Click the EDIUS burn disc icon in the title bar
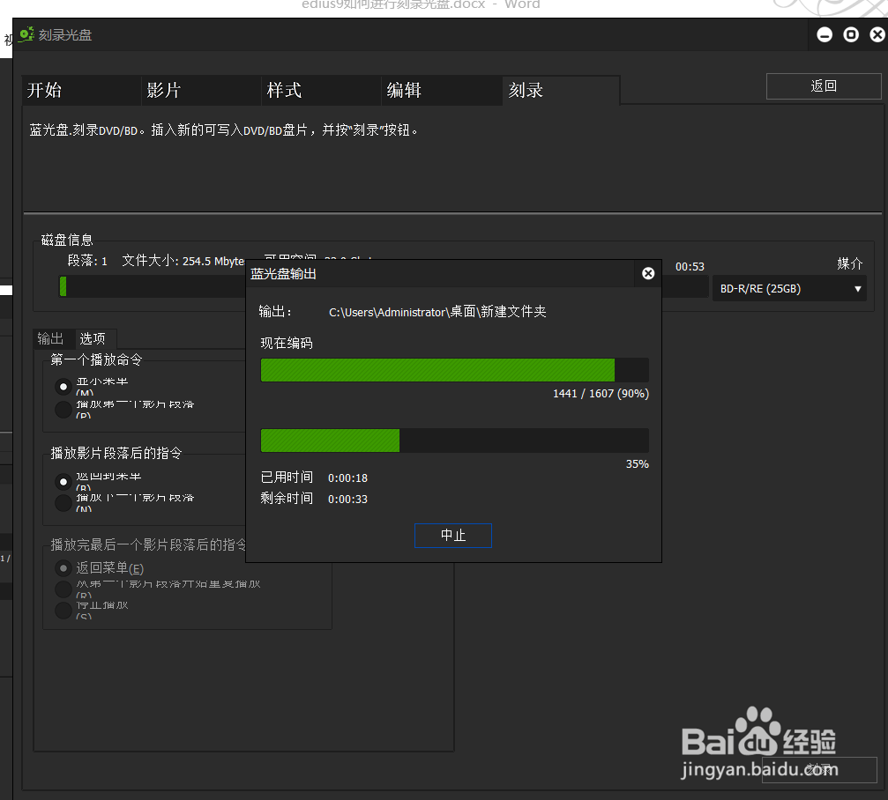This screenshot has height=800, width=888. [x=26, y=33]
